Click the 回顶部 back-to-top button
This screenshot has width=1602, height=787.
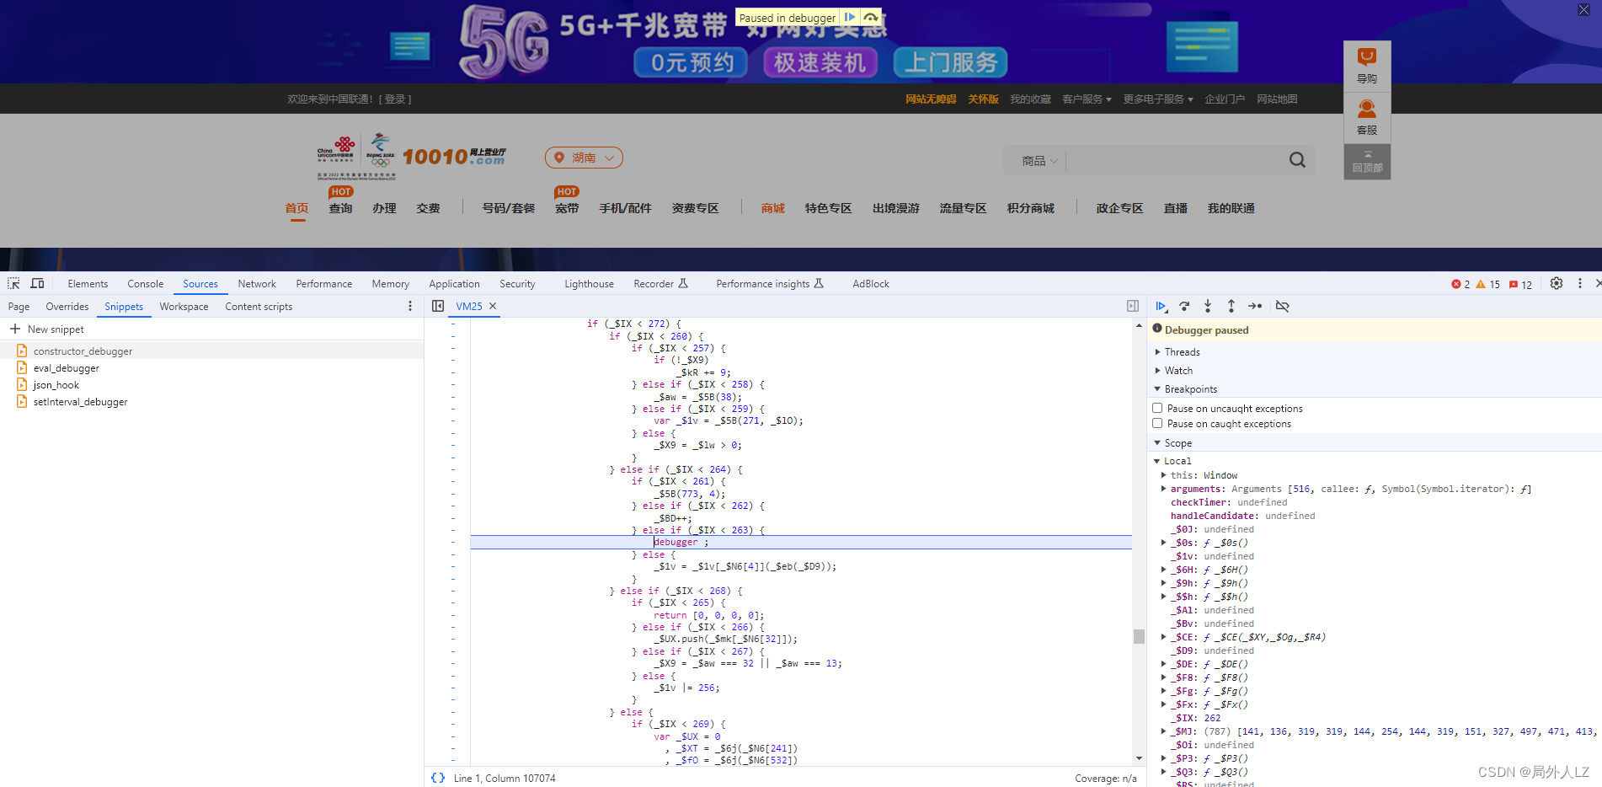[1367, 161]
